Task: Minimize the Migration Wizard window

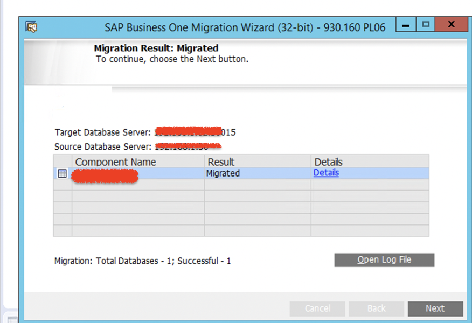Action: (406, 25)
